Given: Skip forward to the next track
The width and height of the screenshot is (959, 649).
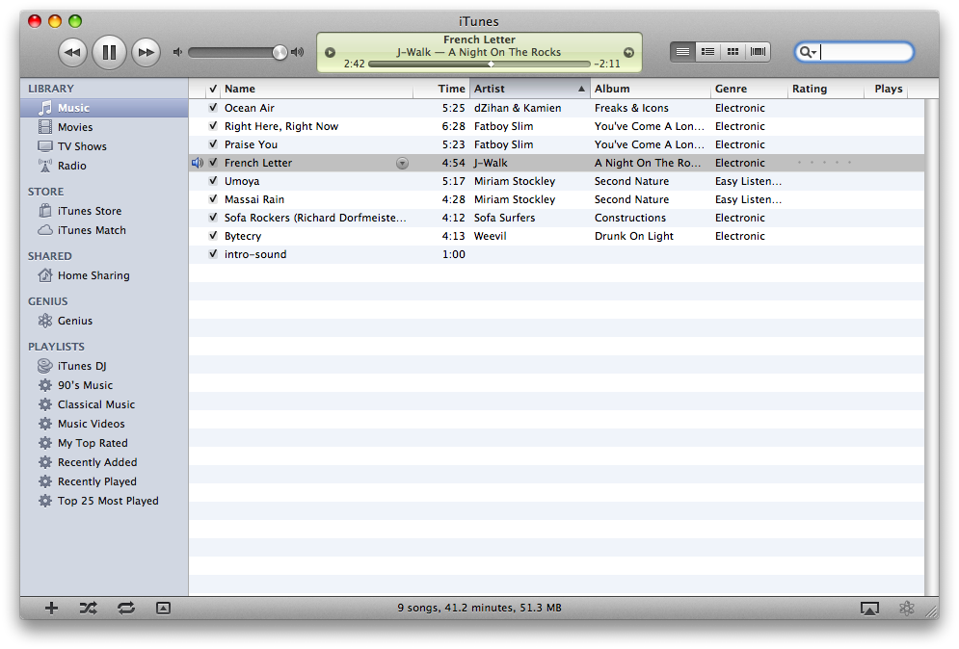Looking at the screenshot, I should (146, 53).
